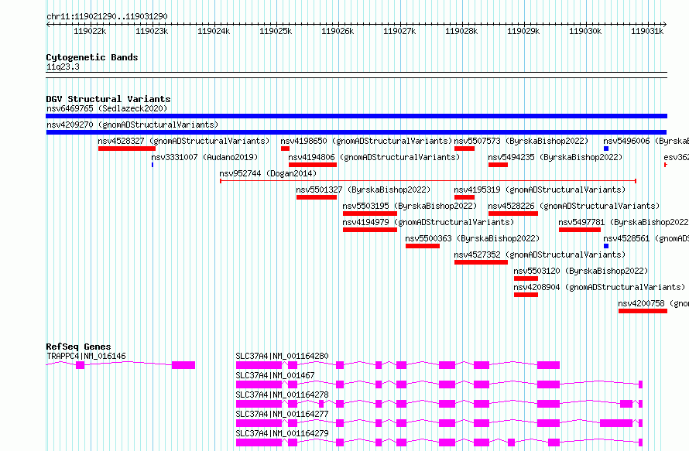This screenshot has height=451, width=689.
Task: Click the nsv4209270 gnomAD variant label
Action: coord(132,125)
